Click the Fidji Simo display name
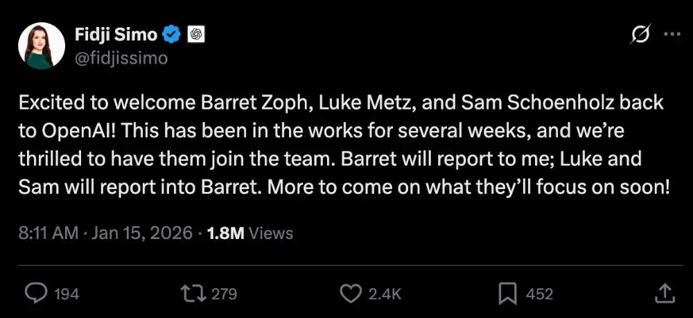Image resolution: width=693 pixels, height=318 pixels. (116, 34)
